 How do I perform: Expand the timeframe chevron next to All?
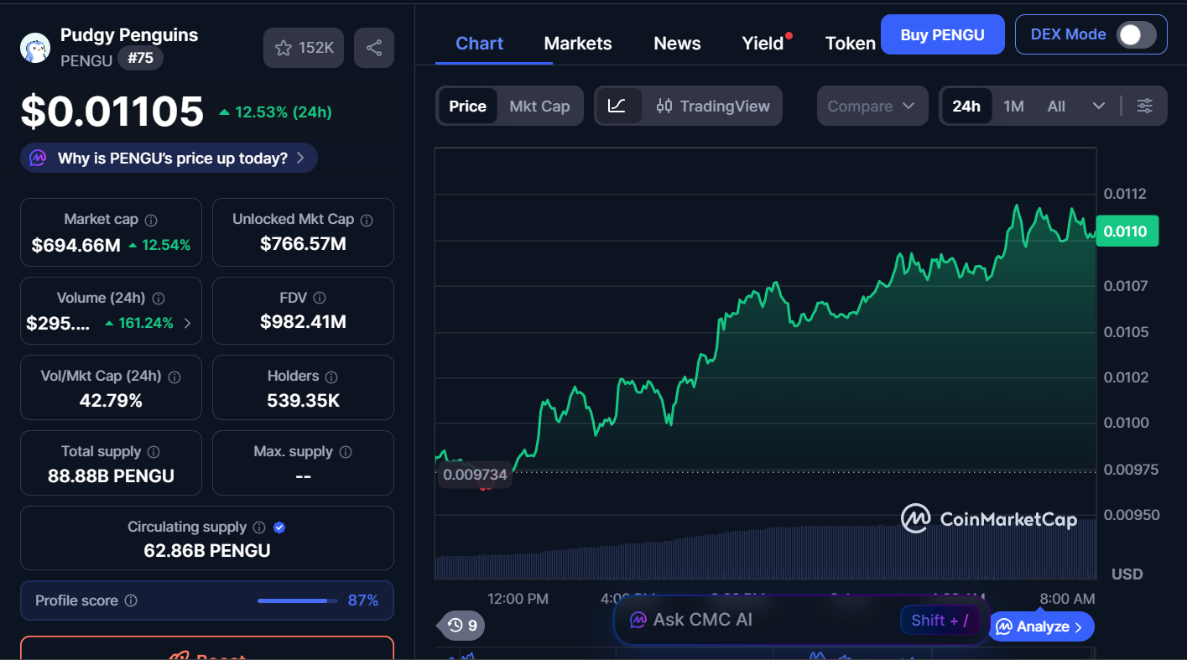pyautogui.click(x=1099, y=106)
